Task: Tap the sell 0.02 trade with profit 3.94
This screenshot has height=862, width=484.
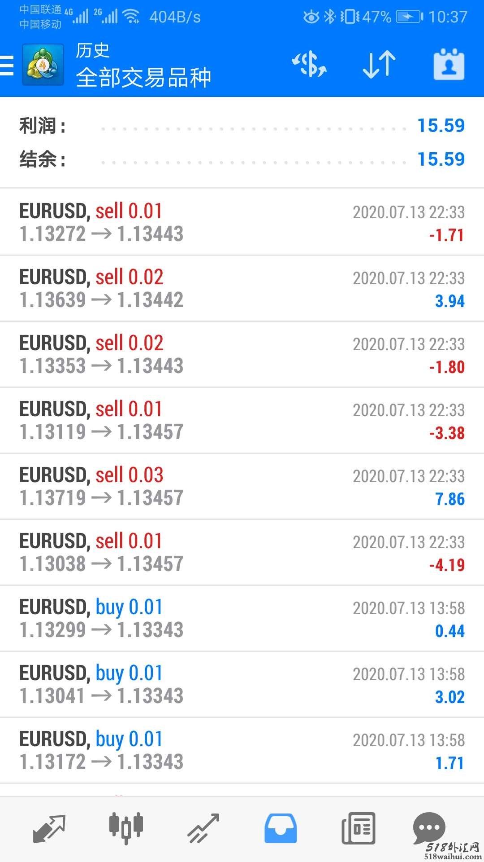Action: click(242, 288)
